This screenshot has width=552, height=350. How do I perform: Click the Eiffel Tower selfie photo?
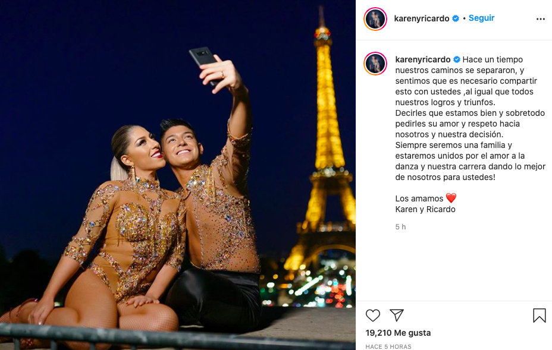point(178,175)
